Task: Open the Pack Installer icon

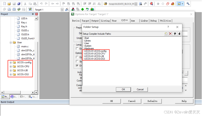Action: pos(92,9)
